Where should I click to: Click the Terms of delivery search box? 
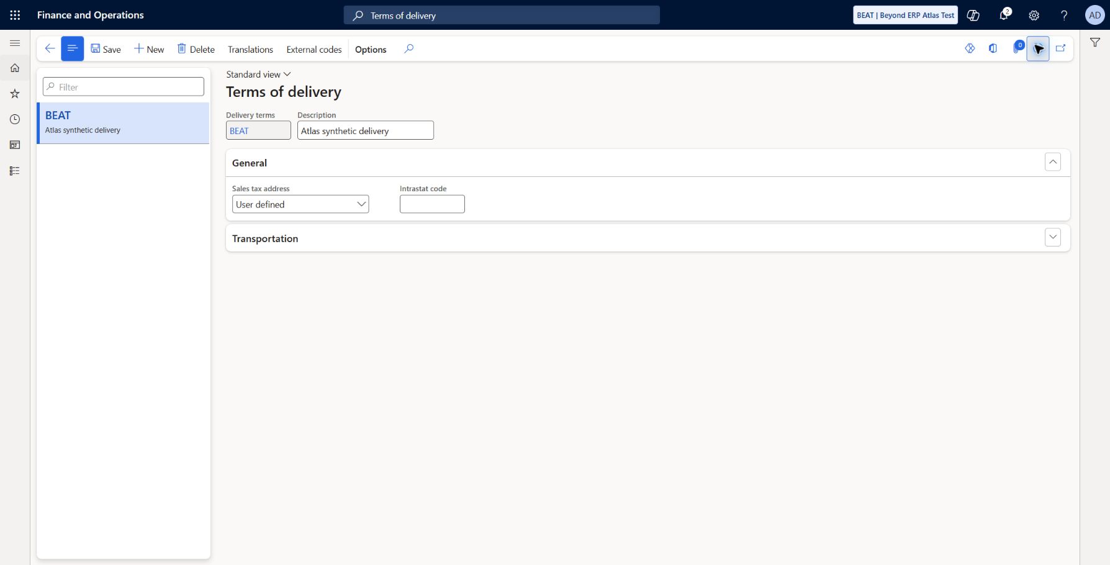point(502,15)
